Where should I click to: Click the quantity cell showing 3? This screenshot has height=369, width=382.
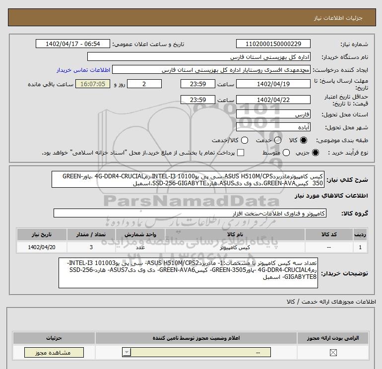coord(91,247)
